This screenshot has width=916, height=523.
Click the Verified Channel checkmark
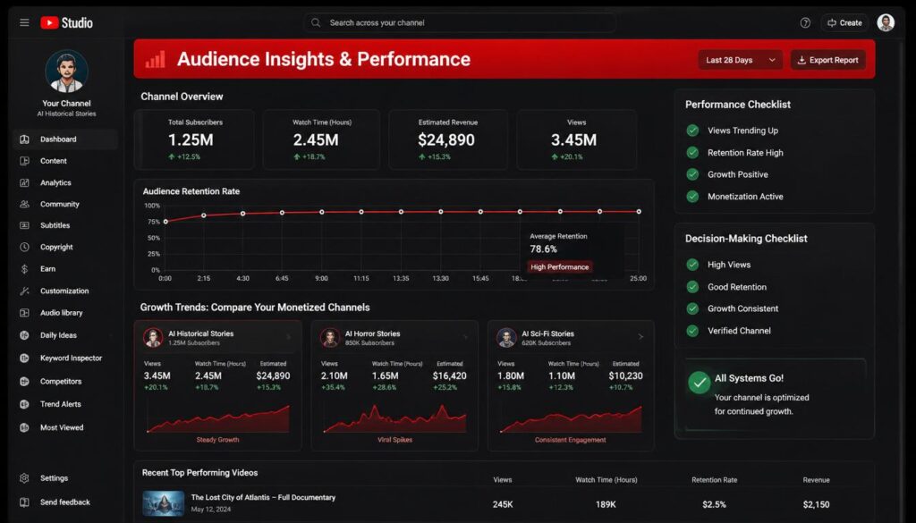coord(693,331)
